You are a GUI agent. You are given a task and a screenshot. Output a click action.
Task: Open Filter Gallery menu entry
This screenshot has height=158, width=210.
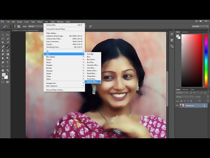pos(64,33)
